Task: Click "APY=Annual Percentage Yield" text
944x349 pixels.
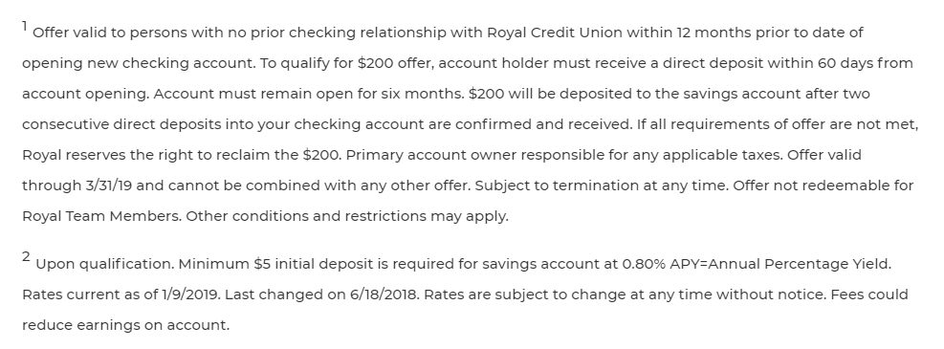Action: coord(779,264)
